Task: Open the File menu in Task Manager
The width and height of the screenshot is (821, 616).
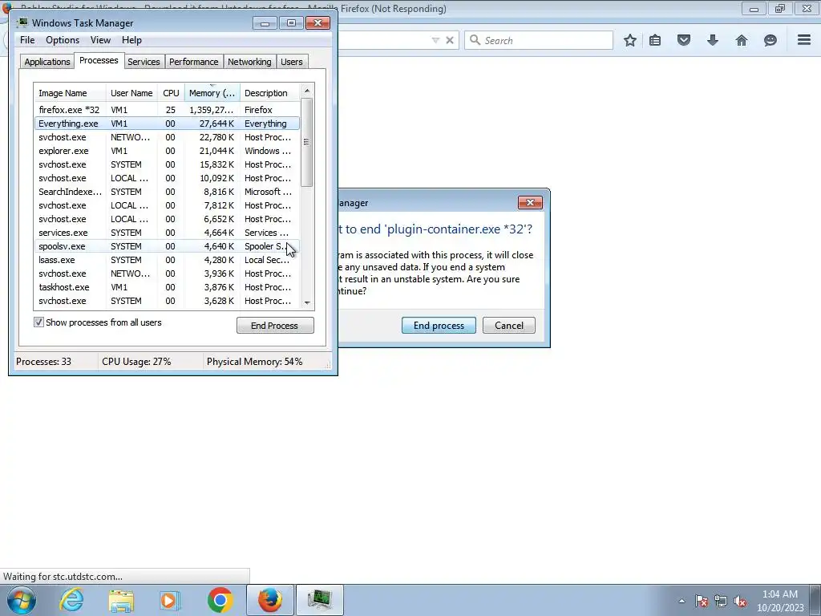Action: pyautogui.click(x=27, y=40)
